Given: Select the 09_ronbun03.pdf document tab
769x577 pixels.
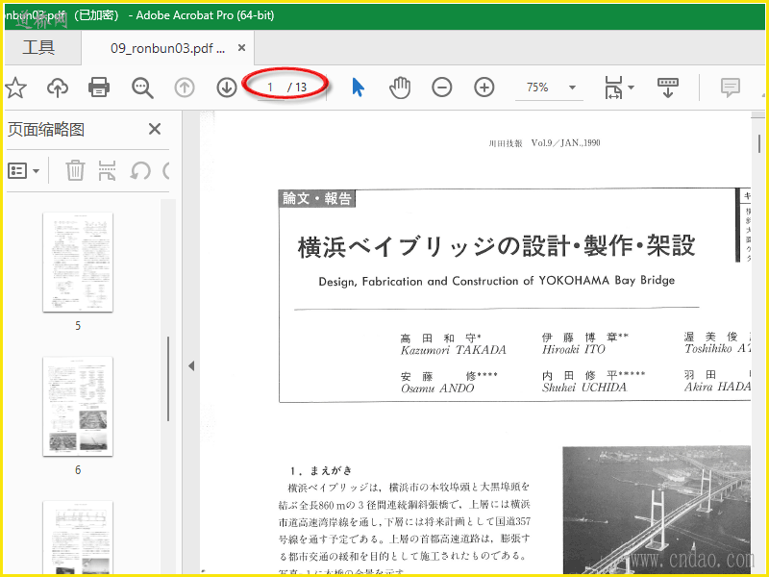Looking at the screenshot, I should 167,48.
